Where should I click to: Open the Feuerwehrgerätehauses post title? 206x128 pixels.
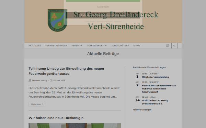click(66, 71)
